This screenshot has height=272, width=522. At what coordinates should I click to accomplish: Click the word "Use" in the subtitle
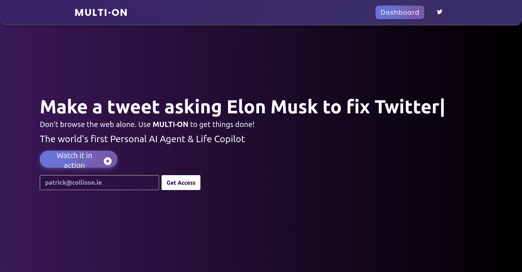click(145, 125)
